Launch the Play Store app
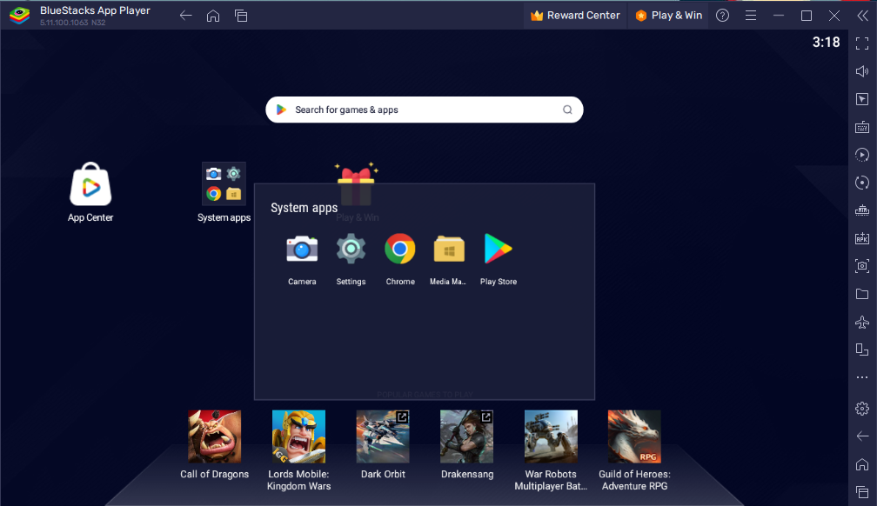The height and width of the screenshot is (506, 877). tap(498, 249)
